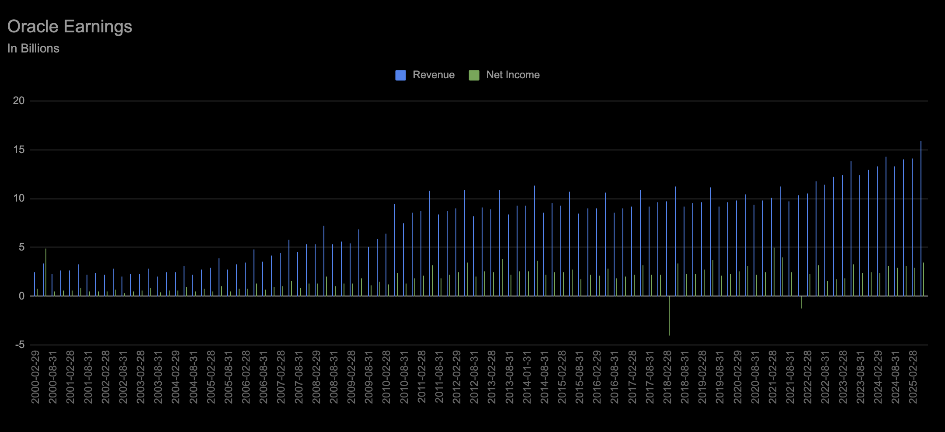The width and height of the screenshot is (945, 432).
Task: Select the "Revenue" legend label
Action: point(434,75)
